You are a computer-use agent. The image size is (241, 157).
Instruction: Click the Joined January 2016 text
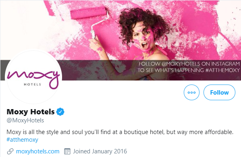click(100, 151)
